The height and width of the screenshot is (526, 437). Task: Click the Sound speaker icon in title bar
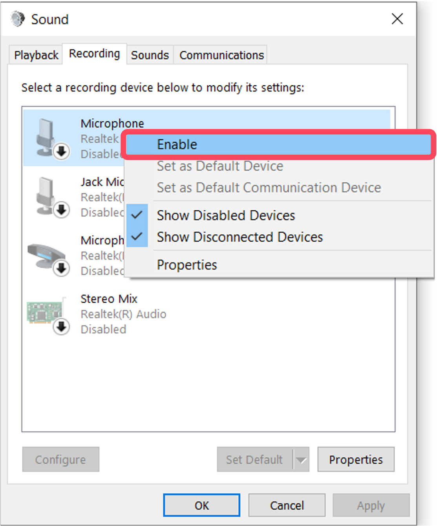(17, 19)
